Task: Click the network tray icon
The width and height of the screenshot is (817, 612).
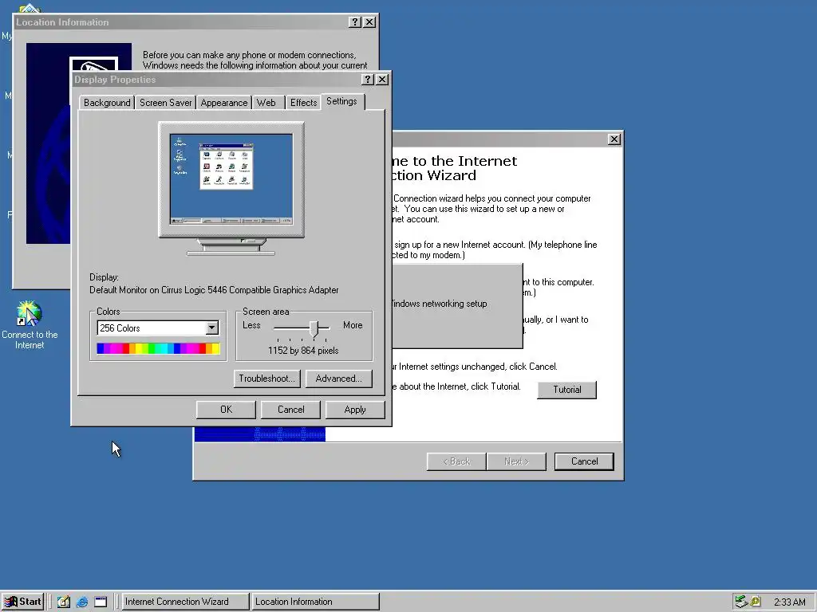Action: 741,602
